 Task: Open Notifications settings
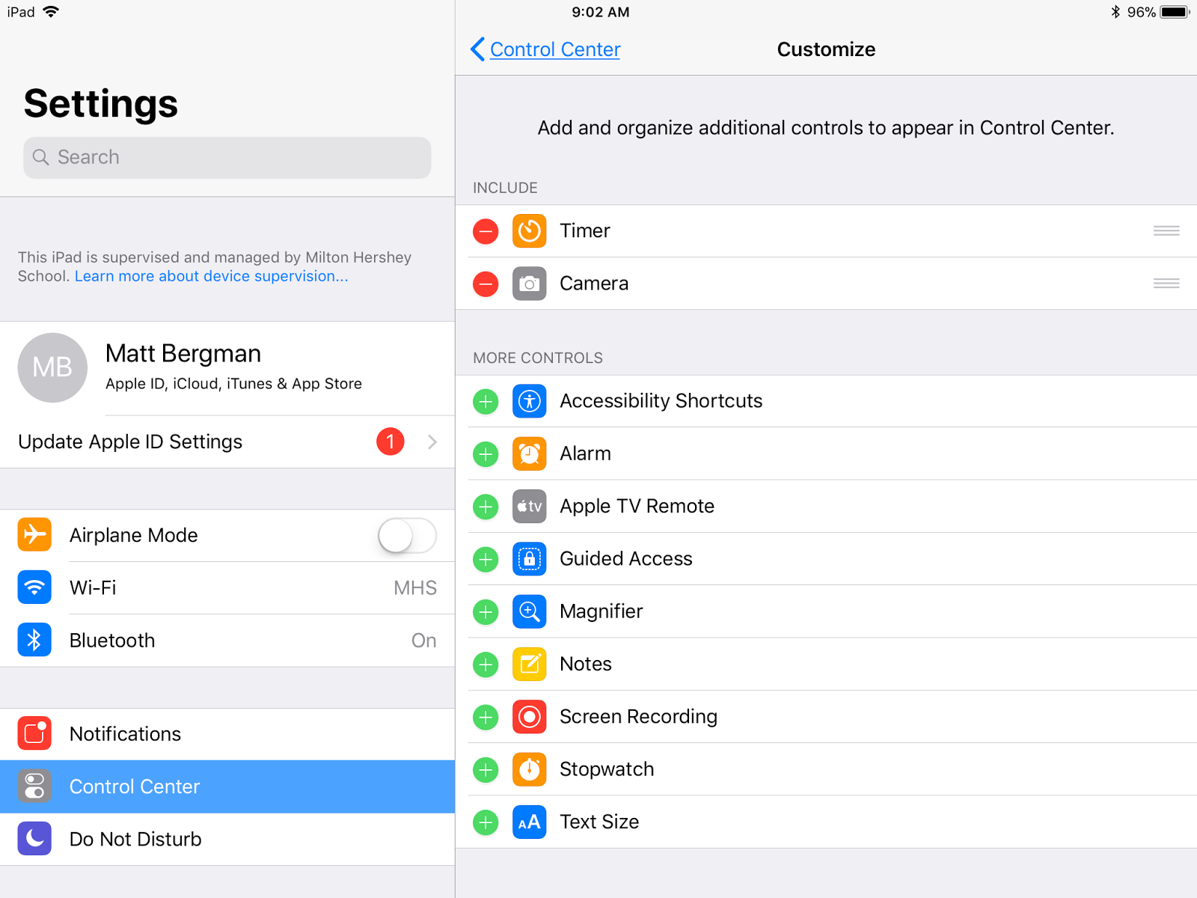[x=125, y=734]
